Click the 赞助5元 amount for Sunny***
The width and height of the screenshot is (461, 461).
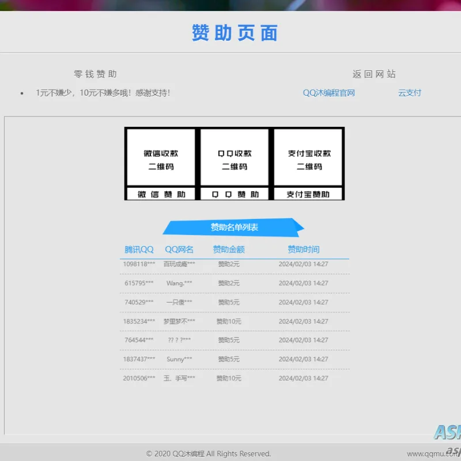(229, 359)
